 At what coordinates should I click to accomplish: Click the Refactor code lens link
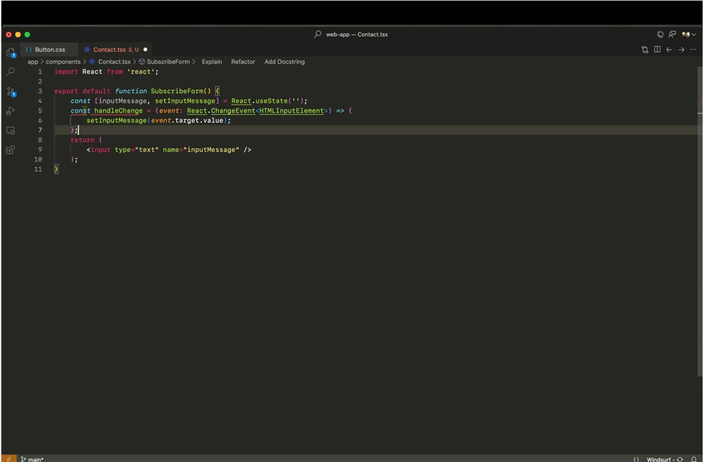tap(243, 62)
